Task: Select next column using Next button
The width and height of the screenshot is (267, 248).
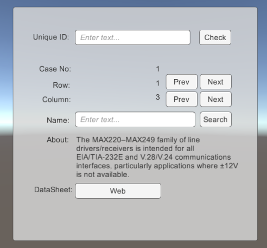Action: (215, 99)
